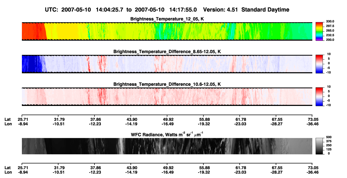The height and width of the screenshot is (178, 347).
Task: Click the 12.05 brightness temperature image strip
Action: point(167,31)
